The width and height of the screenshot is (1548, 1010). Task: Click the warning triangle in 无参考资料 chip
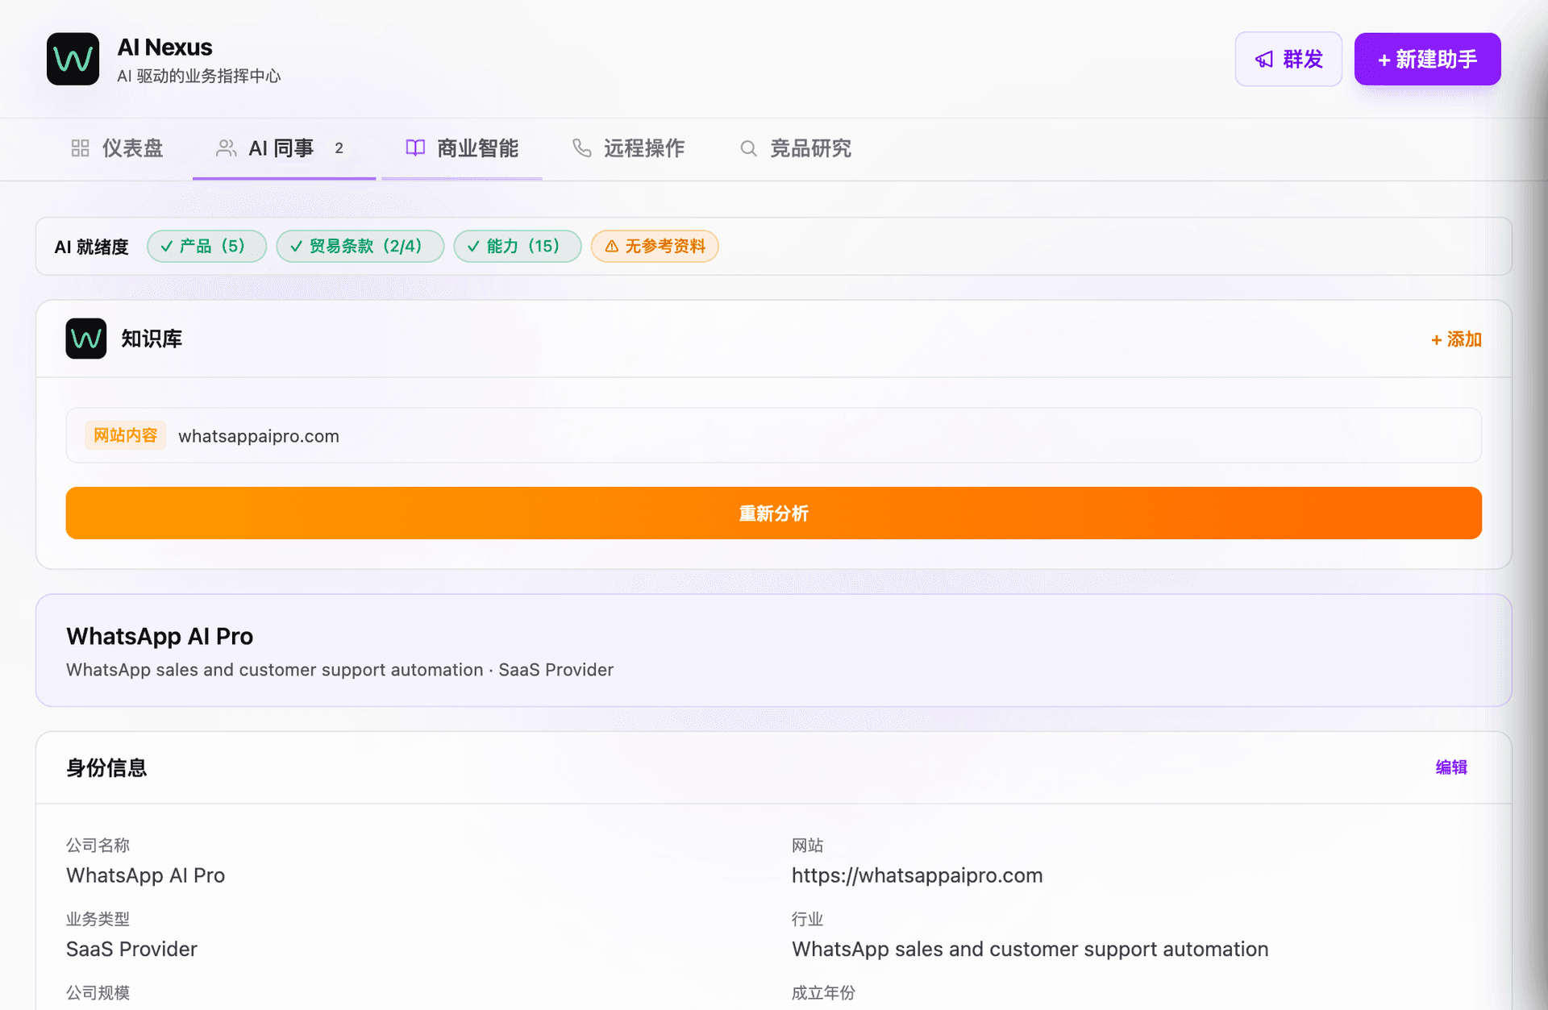(x=612, y=247)
